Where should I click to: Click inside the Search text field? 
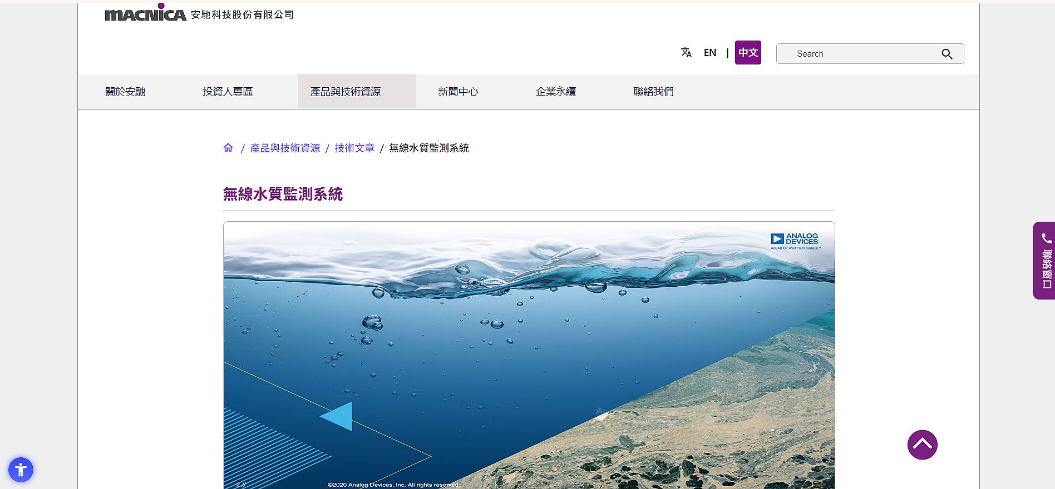click(x=857, y=54)
